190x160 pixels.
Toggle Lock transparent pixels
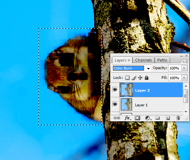[127, 78]
